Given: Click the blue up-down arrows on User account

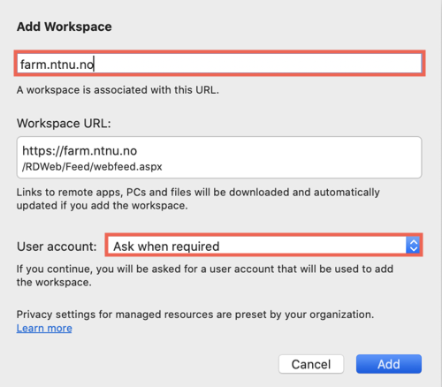Looking at the screenshot, I should [x=413, y=245].
